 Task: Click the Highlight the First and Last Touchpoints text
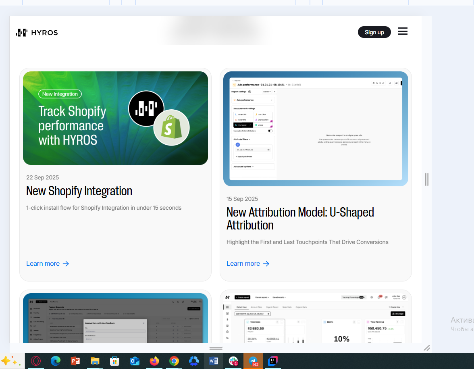[x=308, y=242]
